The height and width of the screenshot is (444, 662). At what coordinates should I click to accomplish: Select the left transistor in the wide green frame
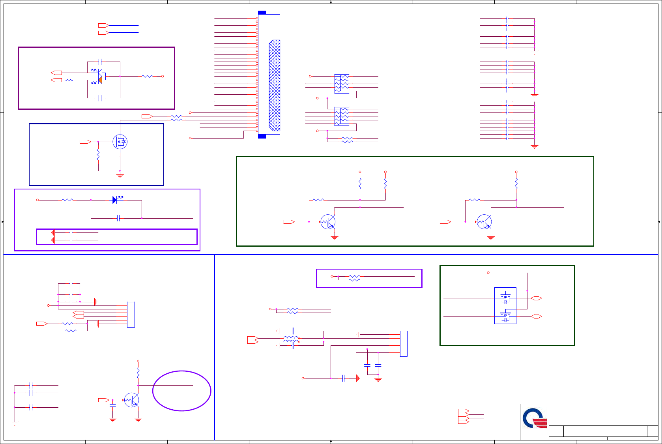click(328, 222)
